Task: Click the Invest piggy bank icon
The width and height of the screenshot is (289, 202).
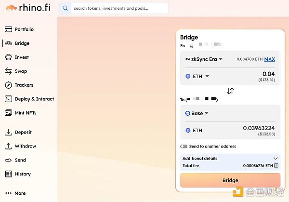Action: coord(8,57)
